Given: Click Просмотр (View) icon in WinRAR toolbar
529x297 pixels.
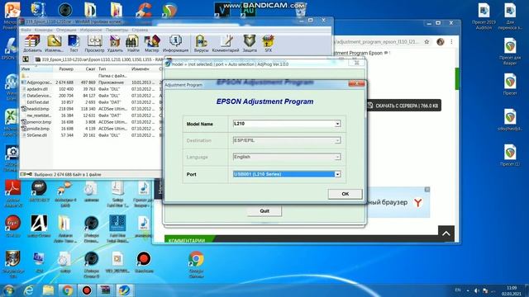Looking at the screenshot, I should pos(94,44).
